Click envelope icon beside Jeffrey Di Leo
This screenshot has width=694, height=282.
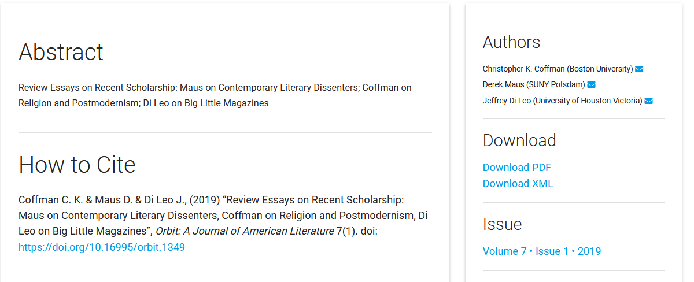pyautogui.click(x=648, y=101)
